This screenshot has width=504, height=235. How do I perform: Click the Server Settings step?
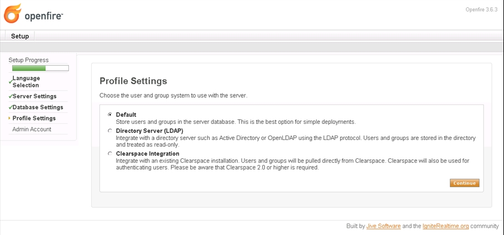[34, 96]
